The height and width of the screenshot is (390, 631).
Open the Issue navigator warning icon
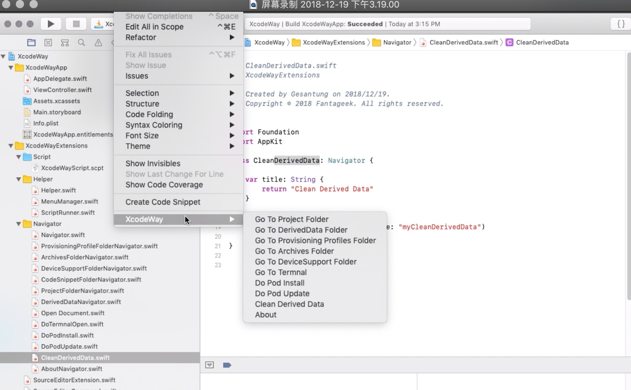[98, 43]
